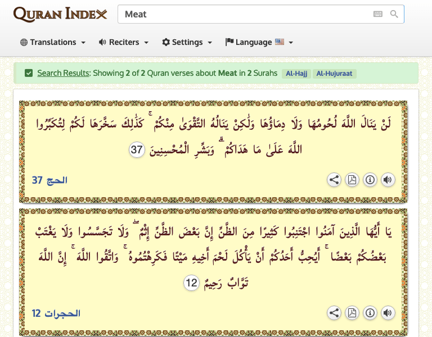View info for Al-Hujuraat verse 12
The width and height of the screenshot is (432, 337).
(370, 313)
